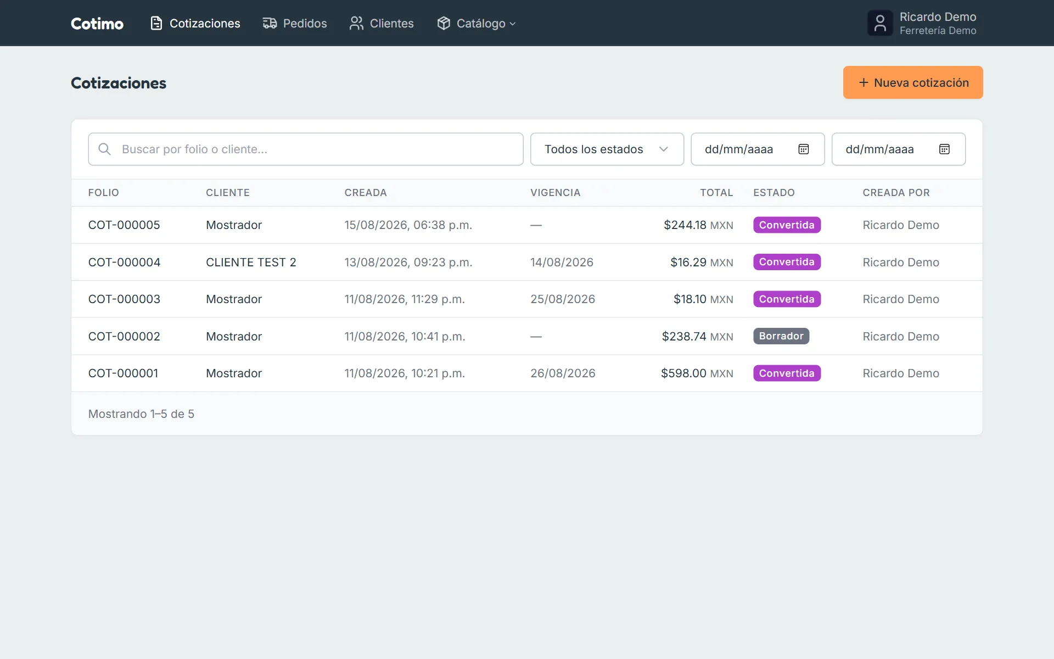
Task: Click Convertida badge on COT-000001 row
Action: [787, 373]
